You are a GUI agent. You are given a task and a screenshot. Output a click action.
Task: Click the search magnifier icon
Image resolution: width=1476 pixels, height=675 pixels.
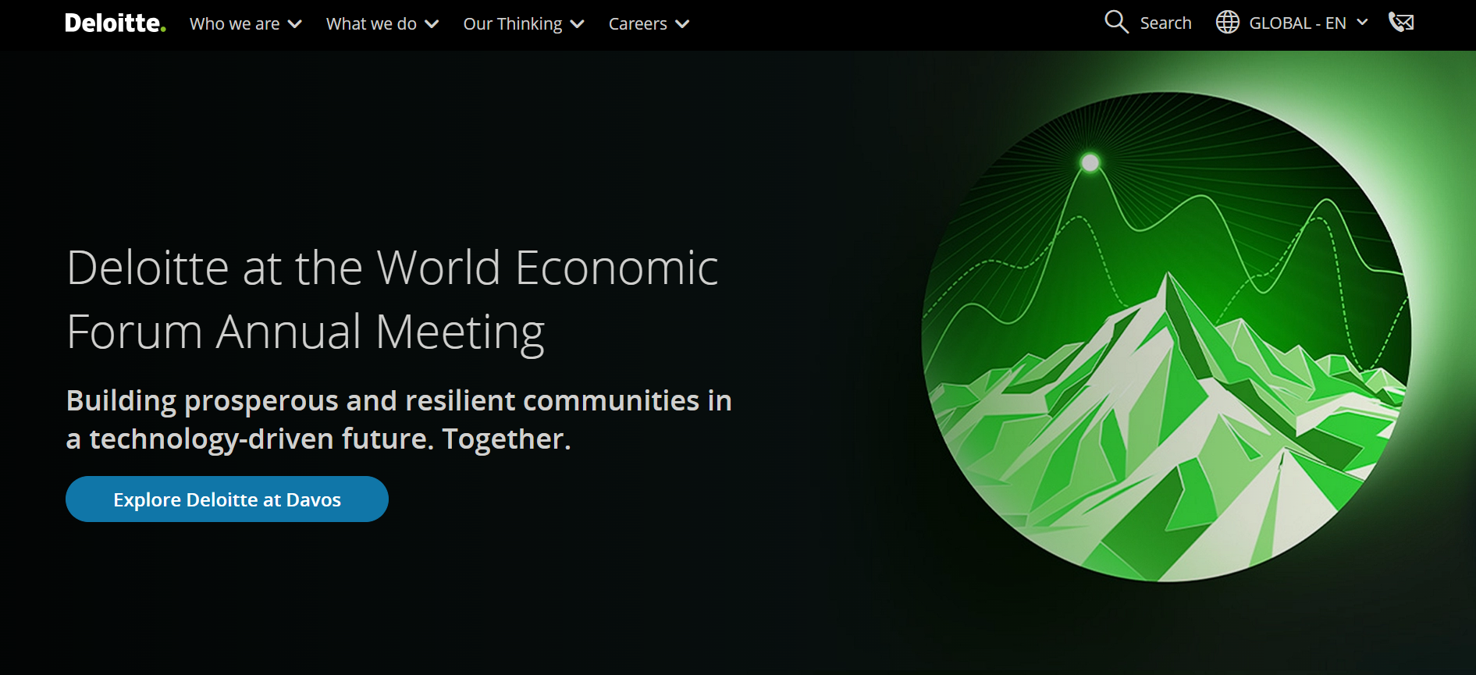click(x=1116, y=22)
